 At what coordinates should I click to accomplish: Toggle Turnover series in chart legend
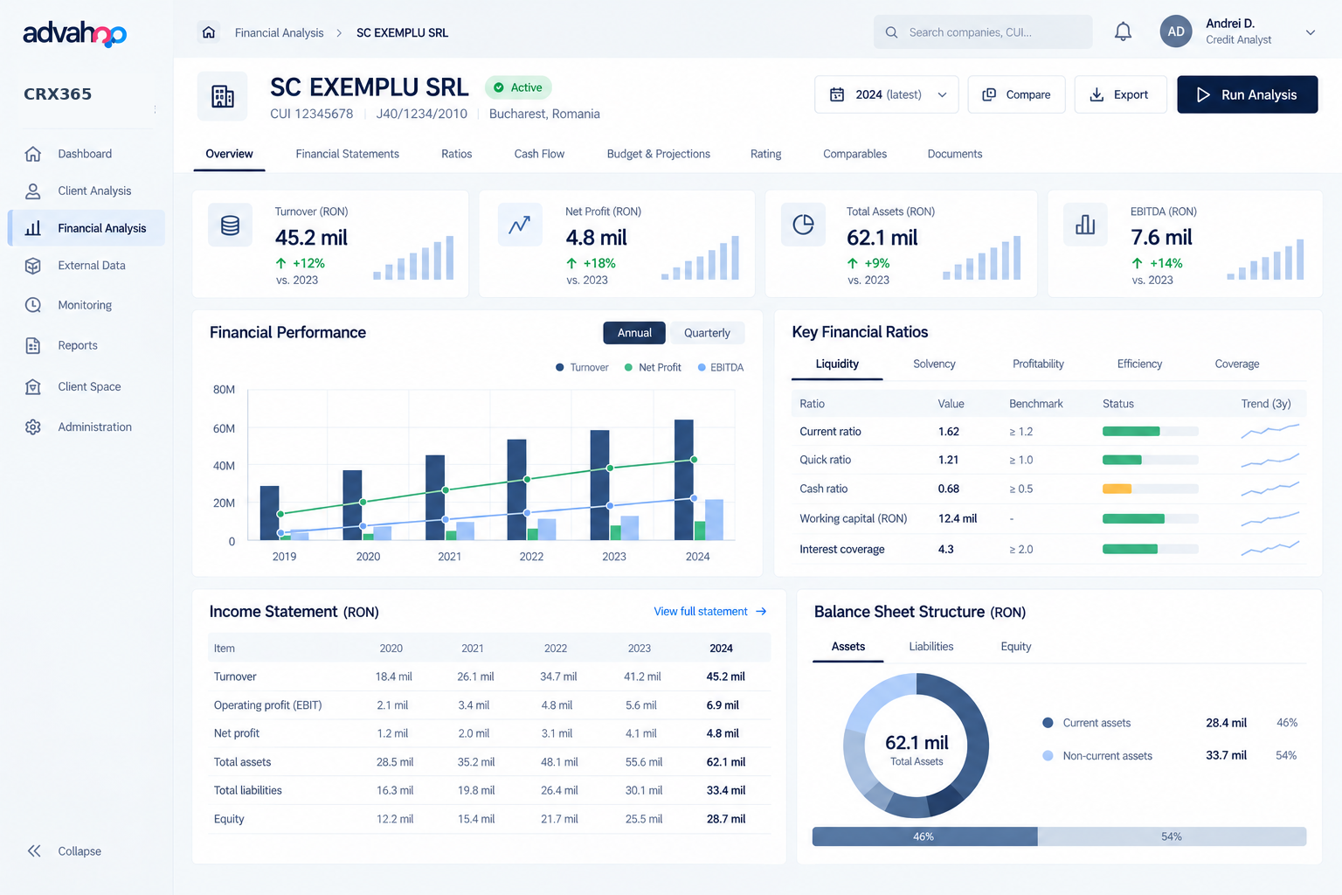582,367
